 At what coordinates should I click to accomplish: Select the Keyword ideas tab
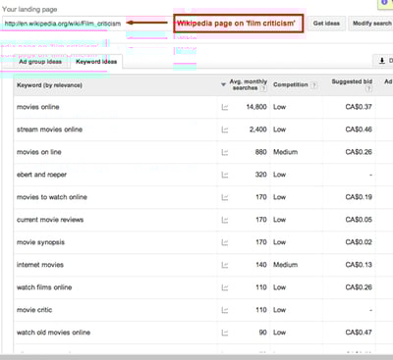tap(96, 62)
